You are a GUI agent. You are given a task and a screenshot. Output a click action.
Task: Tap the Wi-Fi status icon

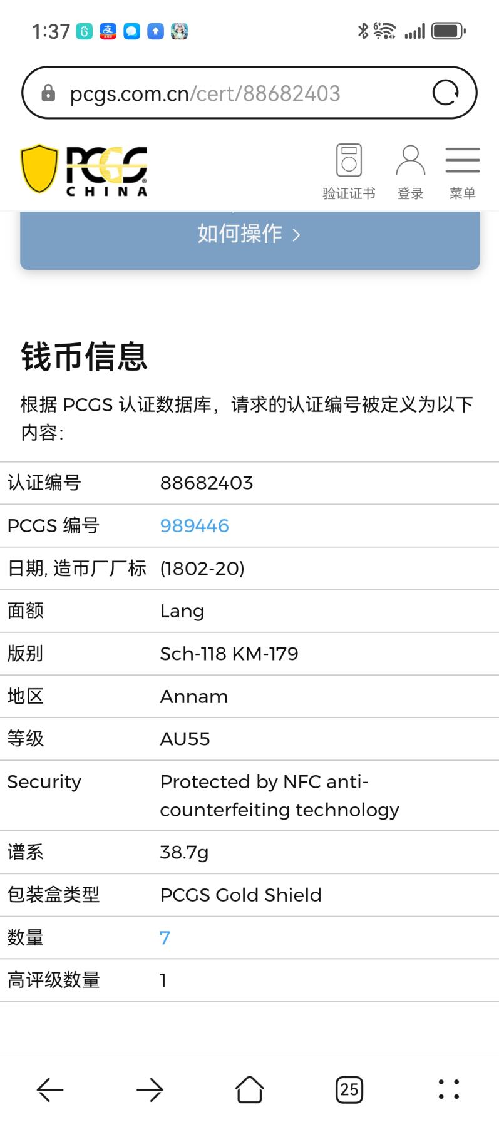[x=384, y=31]
